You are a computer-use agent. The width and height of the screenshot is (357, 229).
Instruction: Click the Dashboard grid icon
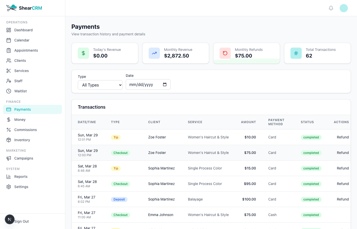tap(9, 30)
